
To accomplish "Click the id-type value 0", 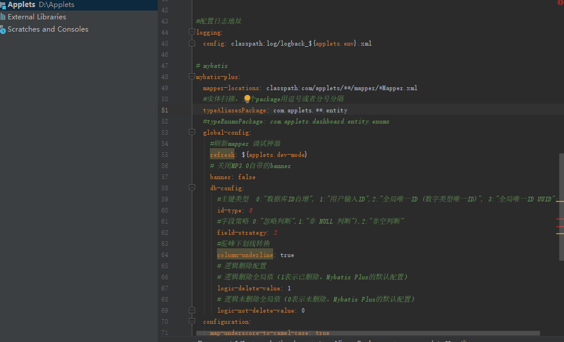I will point(251,210).
